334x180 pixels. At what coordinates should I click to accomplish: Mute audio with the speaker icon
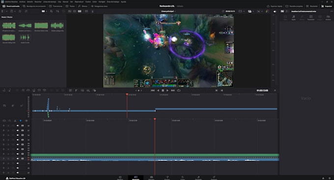[275, 11]
